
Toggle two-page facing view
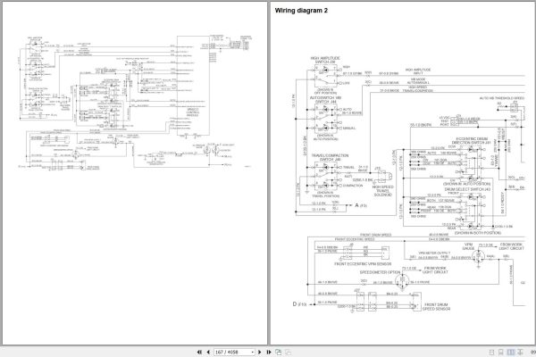(x=511, y=353)
